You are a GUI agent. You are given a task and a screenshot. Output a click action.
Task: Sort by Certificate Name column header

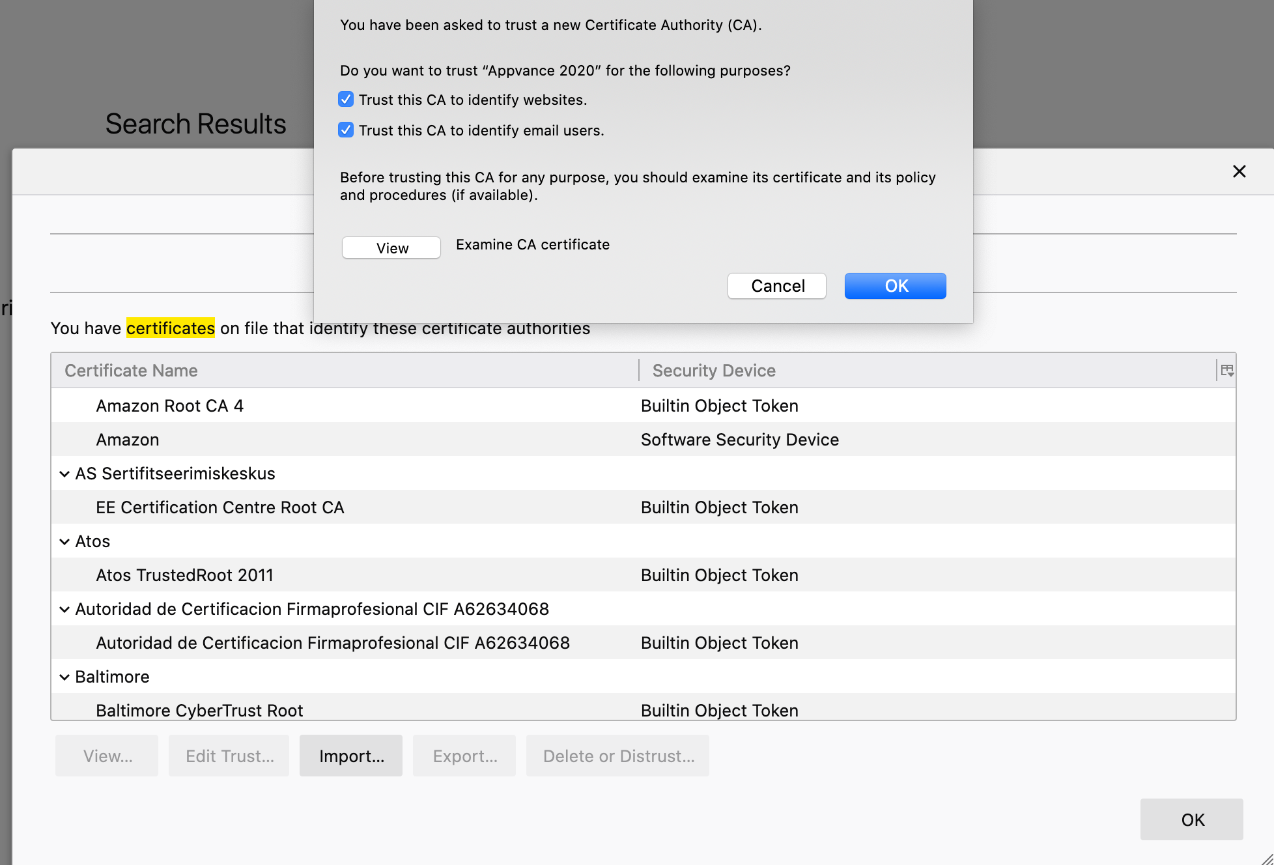(345, 371)
